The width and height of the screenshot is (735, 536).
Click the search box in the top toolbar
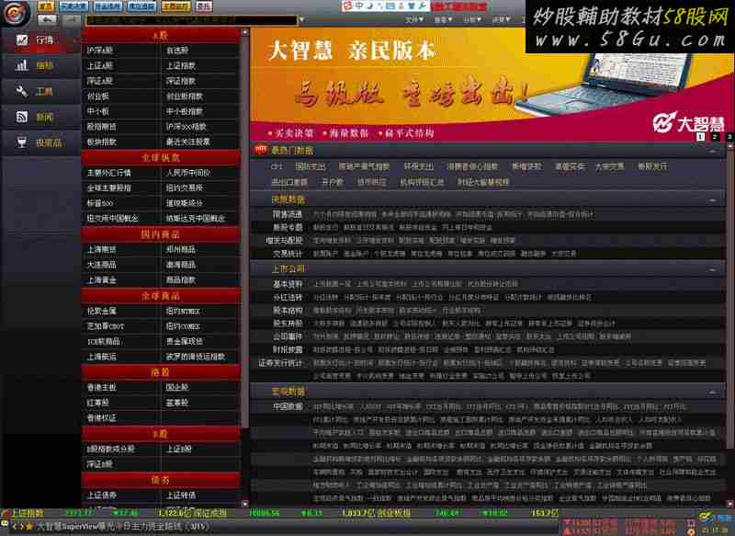(191, 20)
